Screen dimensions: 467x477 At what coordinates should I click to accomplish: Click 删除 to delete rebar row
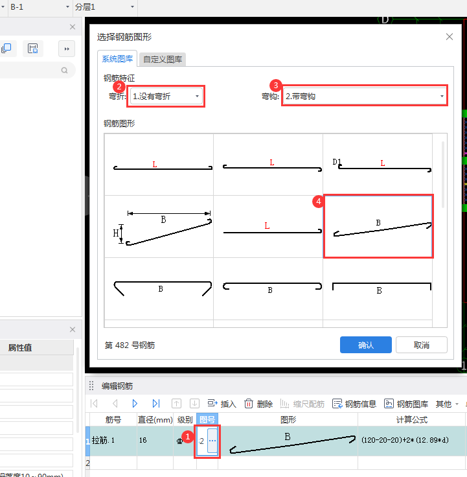pos(258,404)
